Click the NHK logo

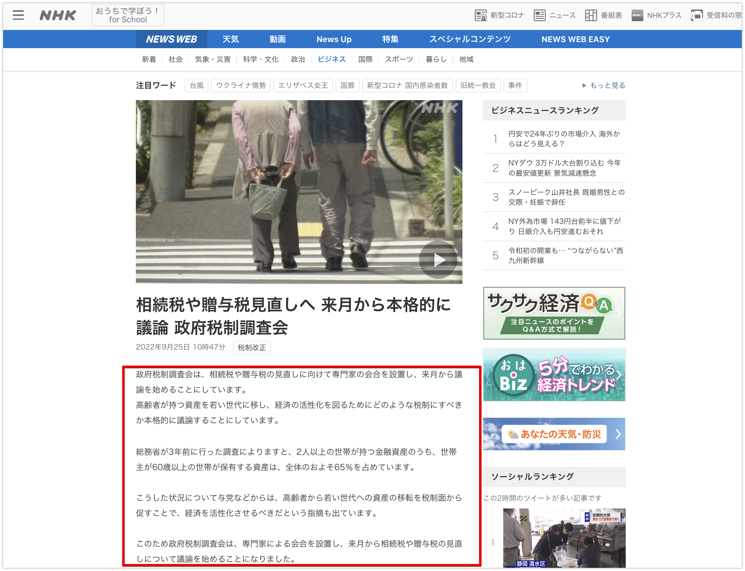pos(58,15)
